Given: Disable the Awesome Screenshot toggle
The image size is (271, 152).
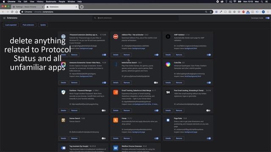Looking at the screenshot, I should (104, 83).
